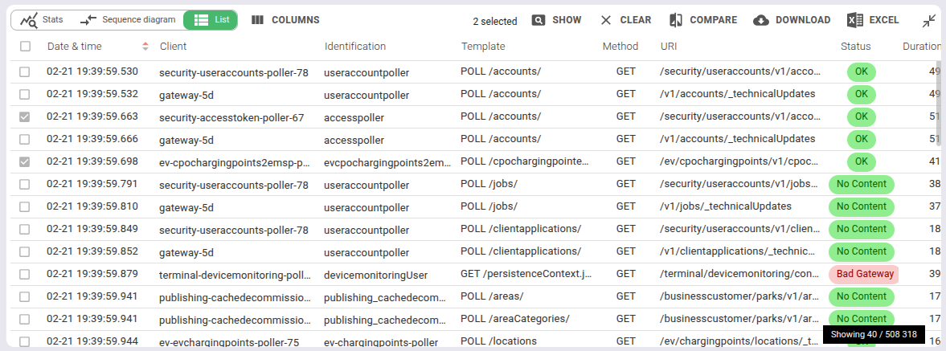946x351 pixels.
Task: Toggle the select-all header checkbox
Action: (25, 47)
